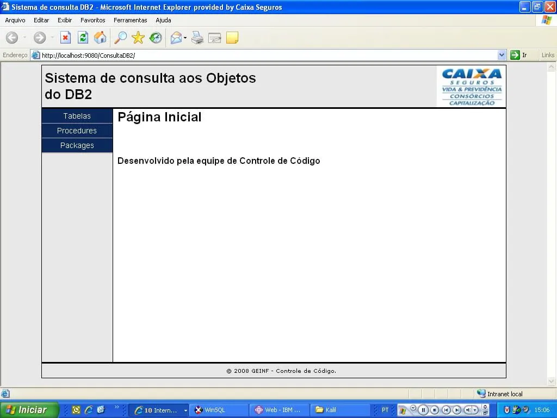Click media player stop button in taskbar
Viewport: 557px width, 418px height.
point(435,410)
